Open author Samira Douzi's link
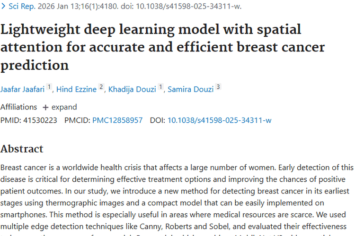This screenshot has width=355, height=236. coord(190,90)
